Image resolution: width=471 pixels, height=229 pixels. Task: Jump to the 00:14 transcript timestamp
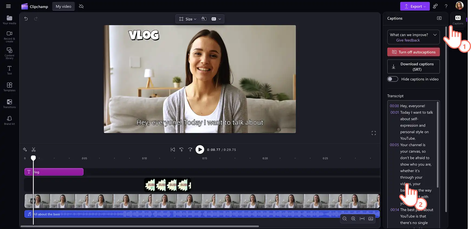point(395,210)
